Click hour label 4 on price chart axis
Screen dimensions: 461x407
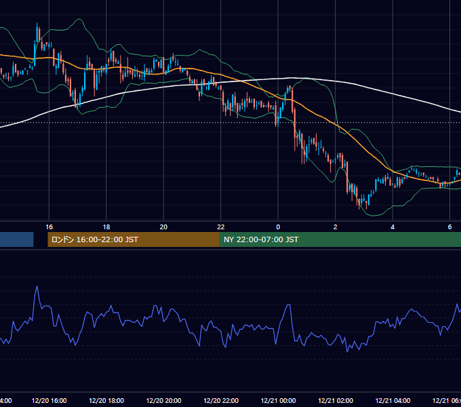pyautogui.click(x=393, y=227)
